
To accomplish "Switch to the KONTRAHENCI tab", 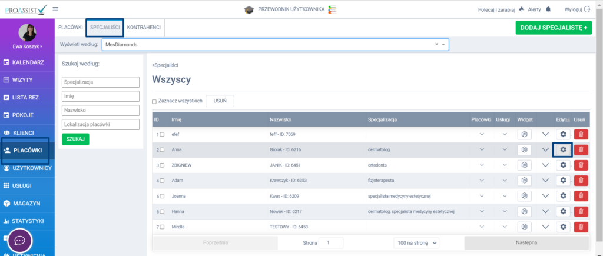I will [144, 28].
